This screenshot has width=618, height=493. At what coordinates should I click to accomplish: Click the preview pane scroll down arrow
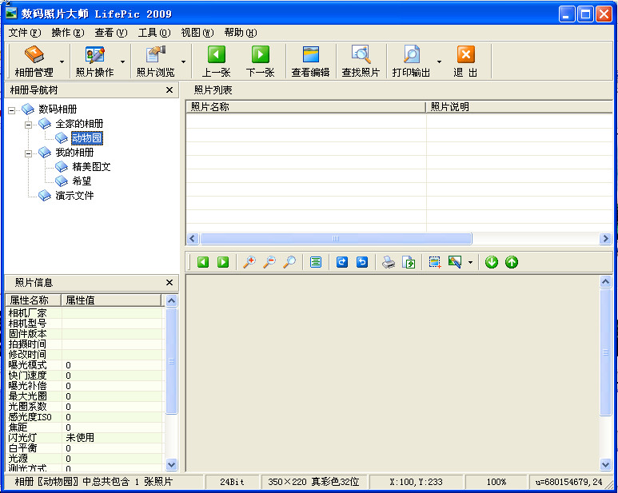(x=605, y=464)
